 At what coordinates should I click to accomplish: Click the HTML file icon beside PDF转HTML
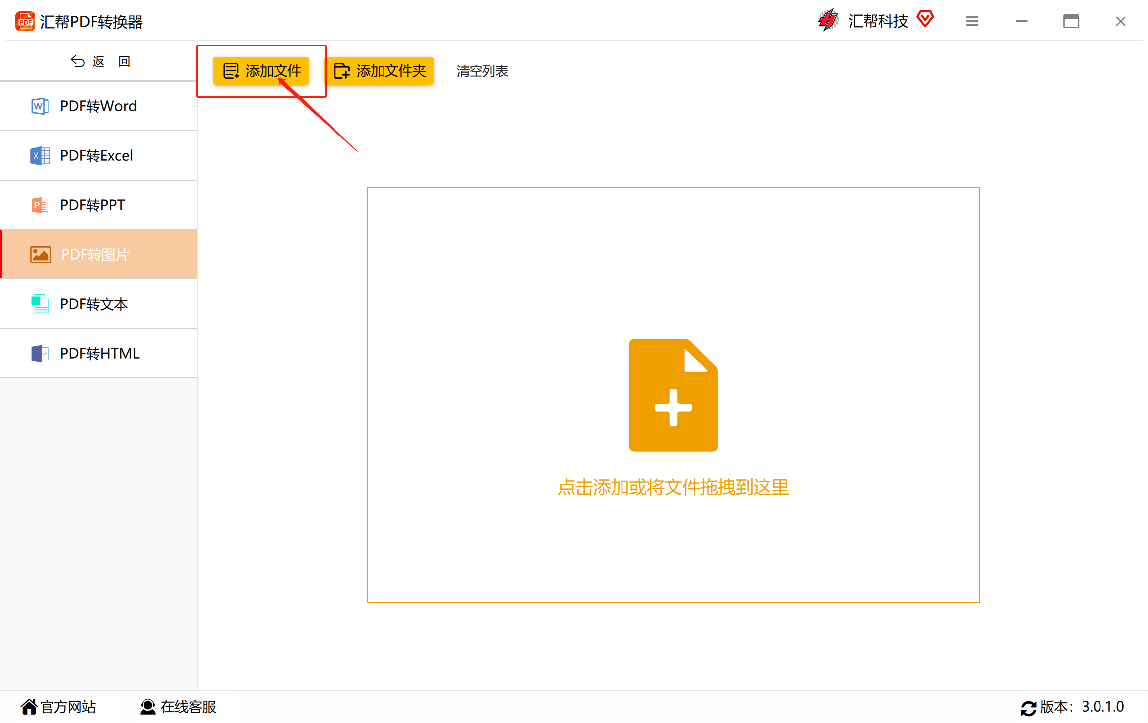40,353
